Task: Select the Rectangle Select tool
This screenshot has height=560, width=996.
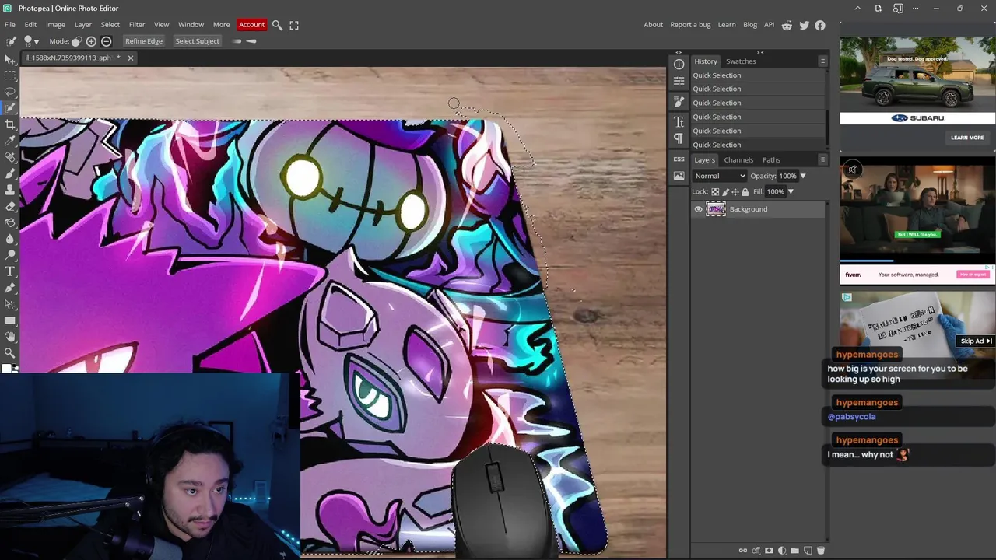Action: pyautogui.click(x=9, y=75)
